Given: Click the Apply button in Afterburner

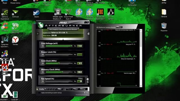Looking at the screenshot, I should coord(69,89).
